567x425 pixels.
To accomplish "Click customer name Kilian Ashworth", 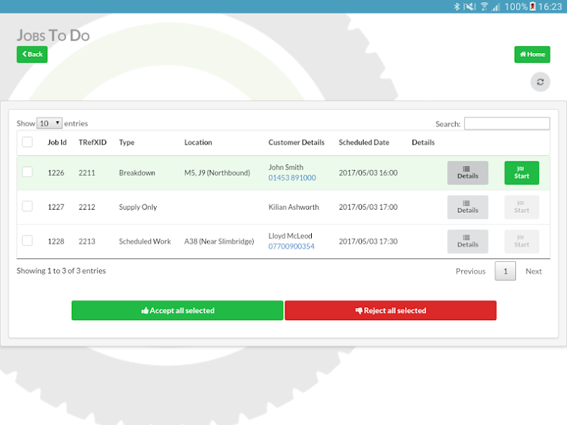I will pyautogui.click(x=294, y=207).
